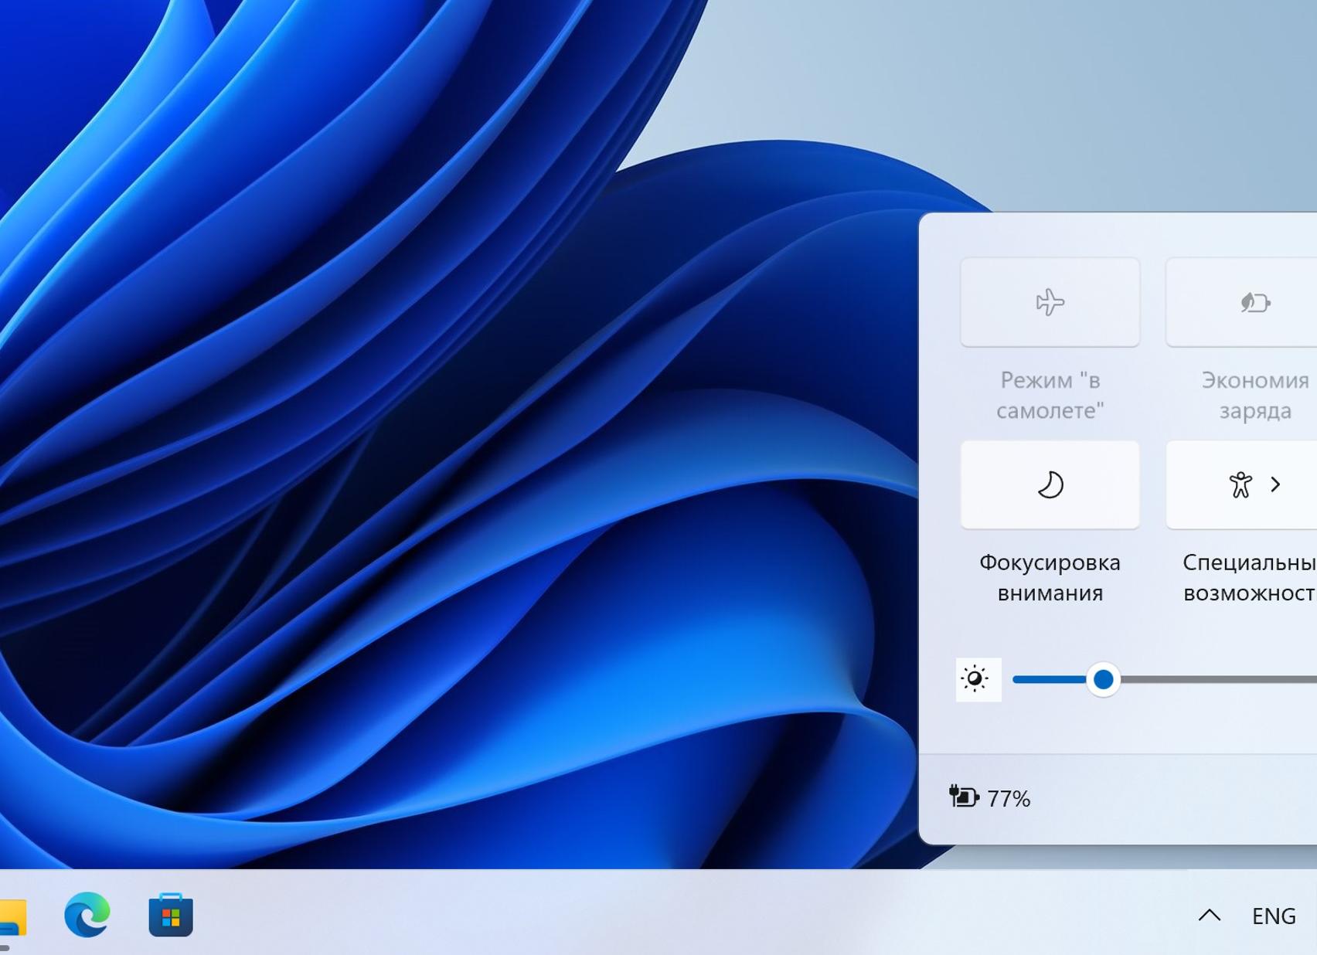Viewport: 1317px width, 955px height.
Task: Enable focus assist with the moon tile
Action: pos(1050,484)
